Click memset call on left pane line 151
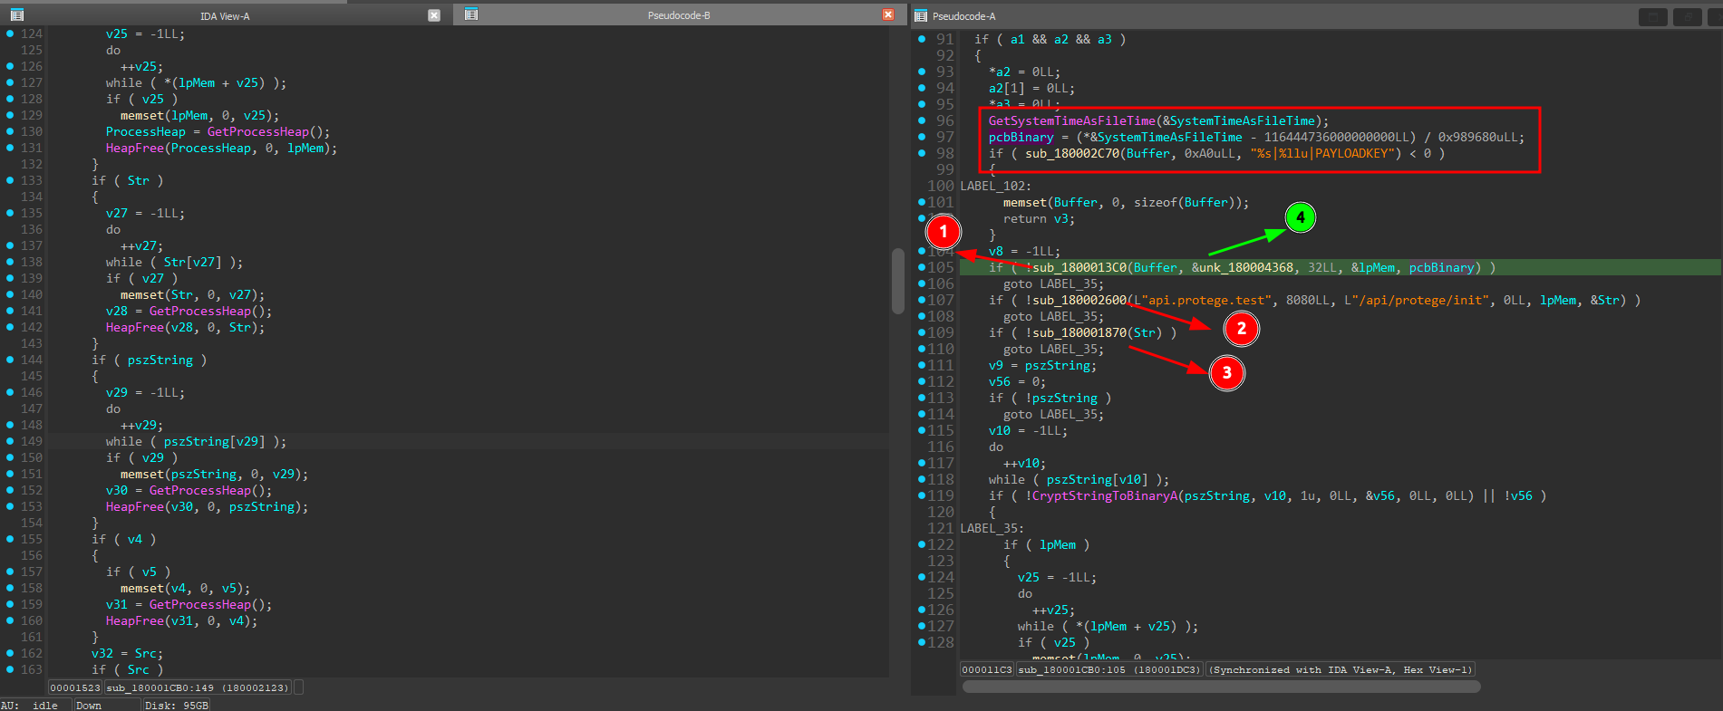 pos(142,474)
